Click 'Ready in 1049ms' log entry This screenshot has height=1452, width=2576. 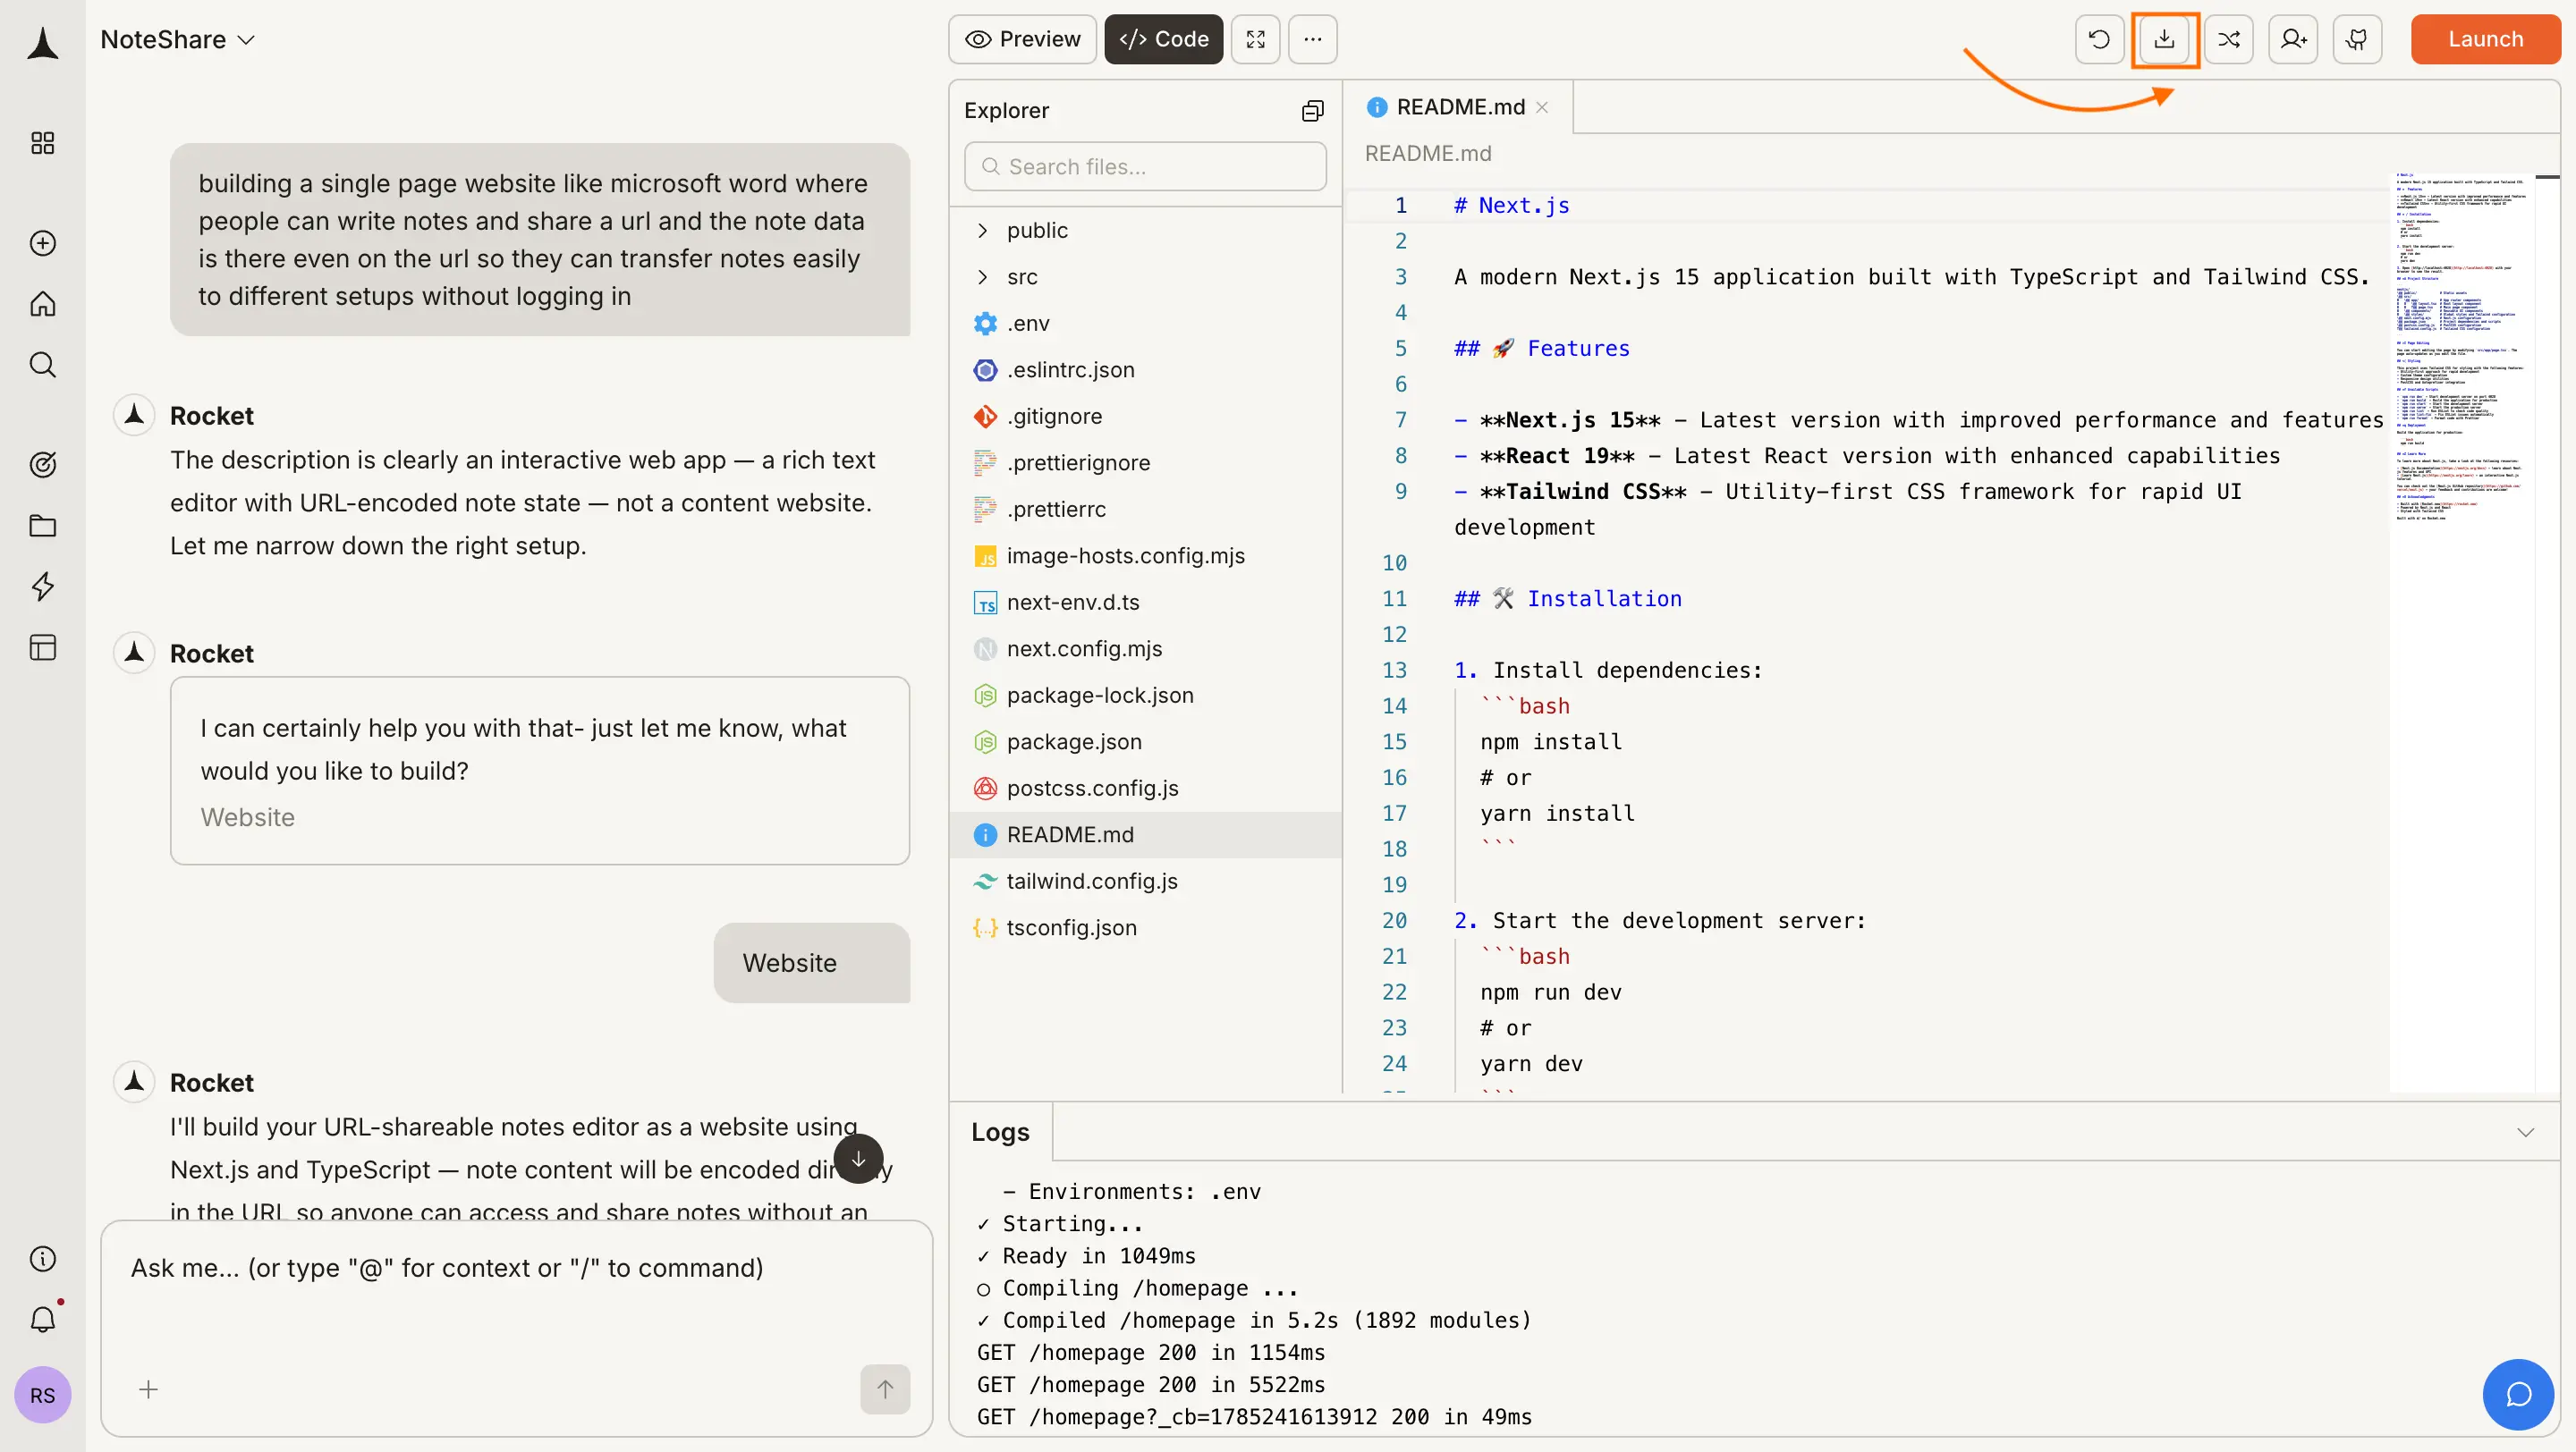1087,1255
